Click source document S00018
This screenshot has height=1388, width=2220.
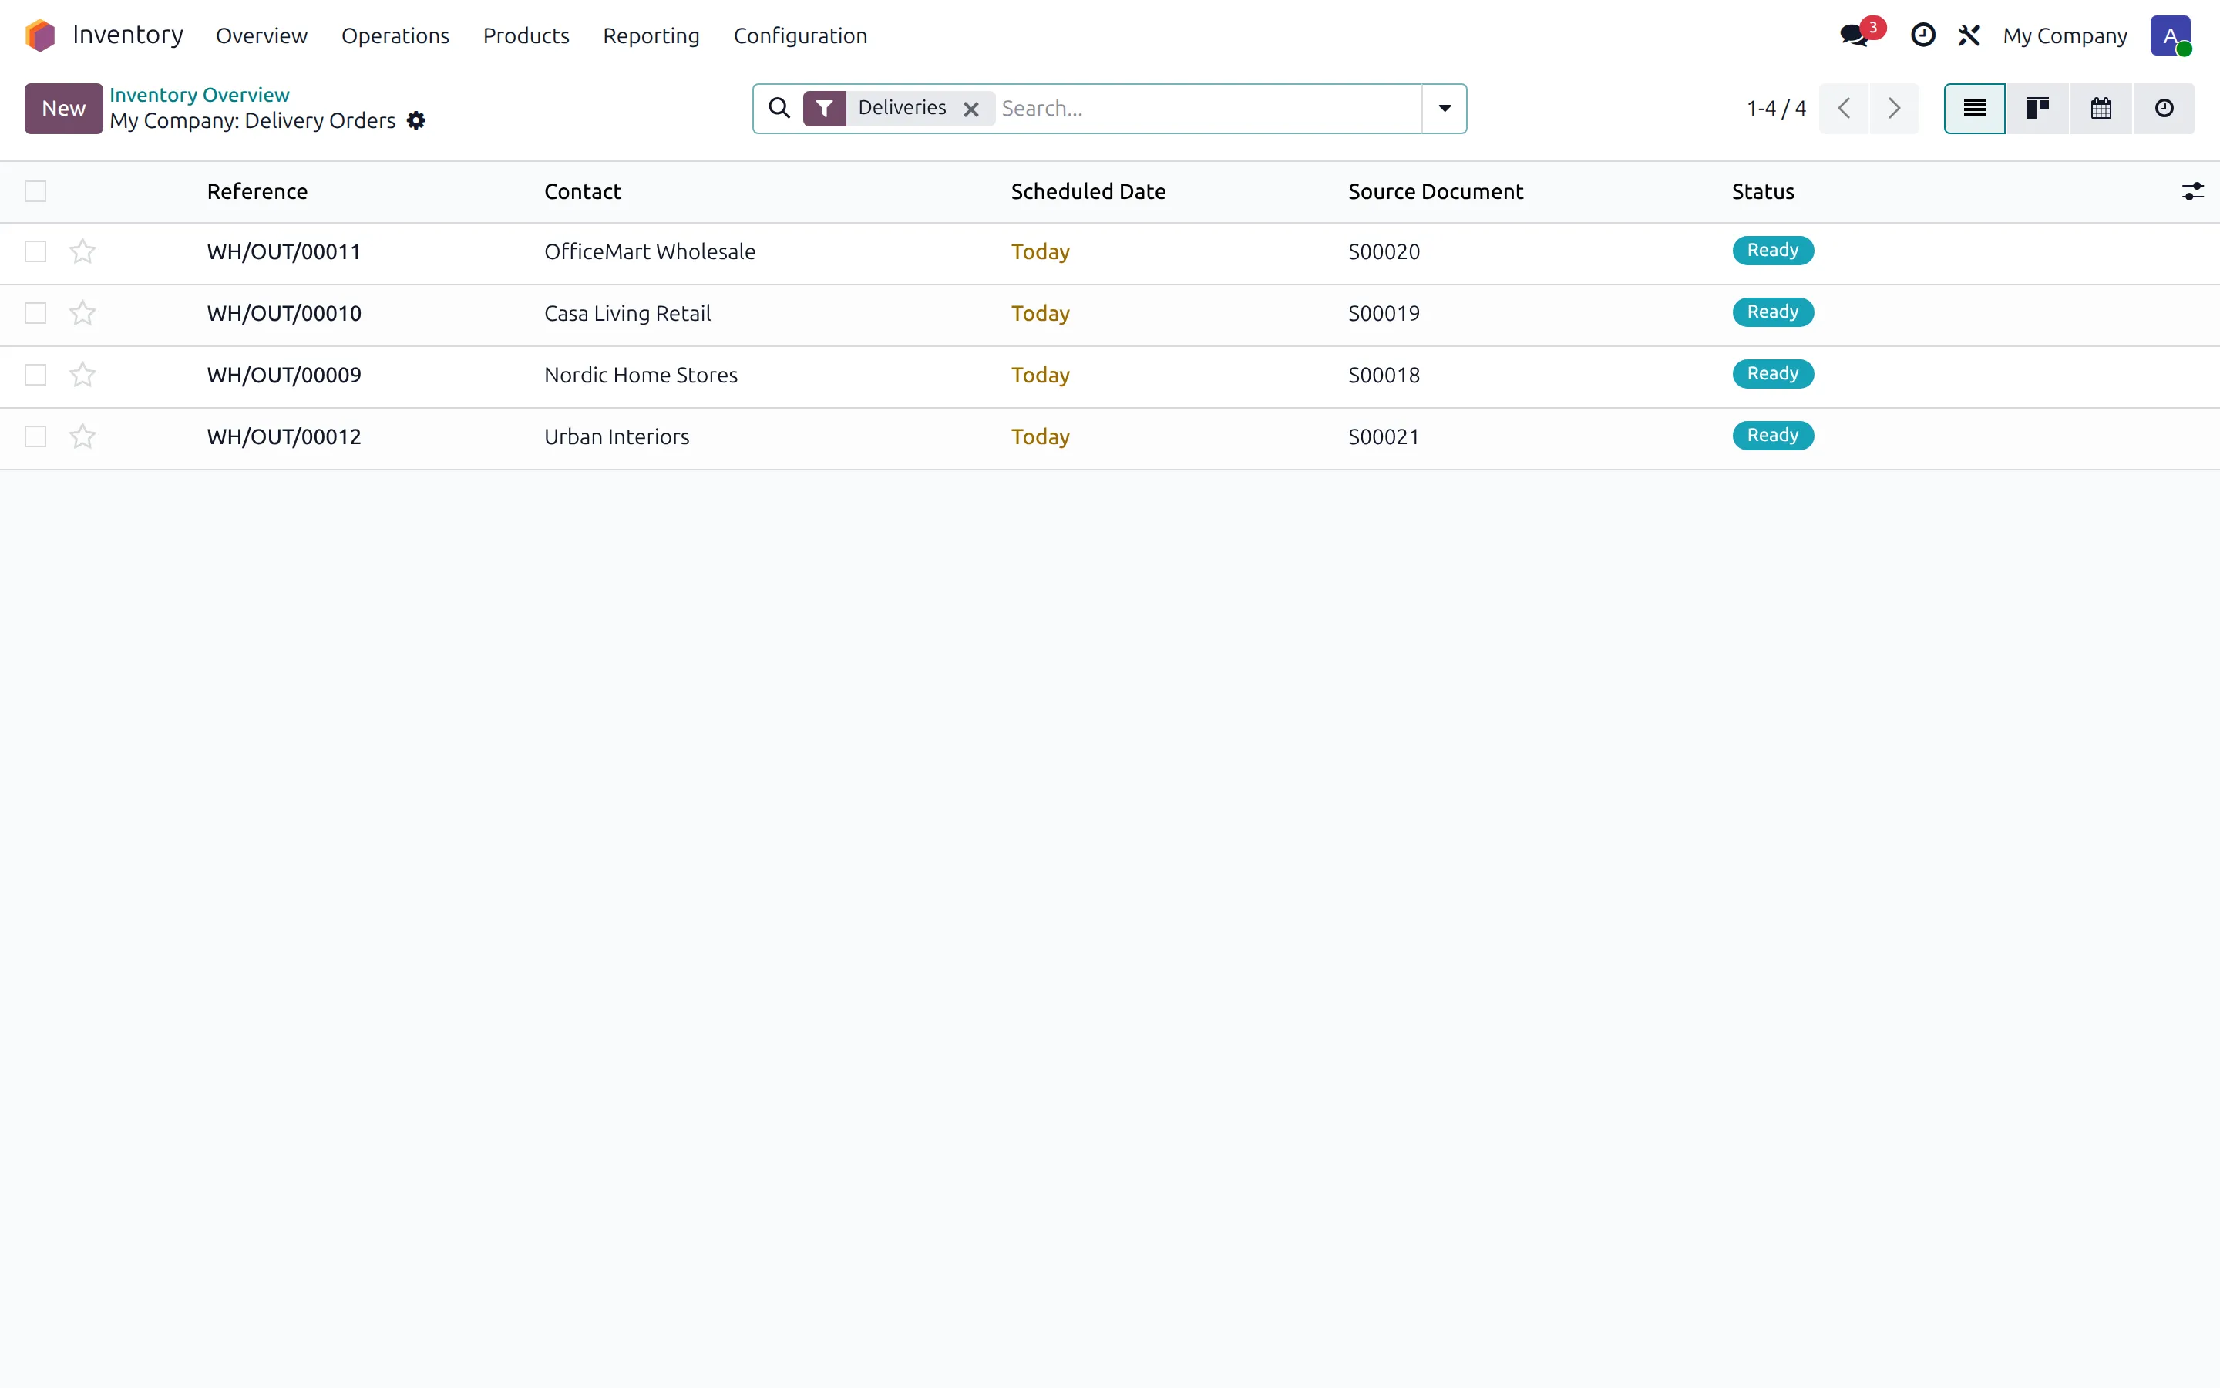(x=1384, y=375)
